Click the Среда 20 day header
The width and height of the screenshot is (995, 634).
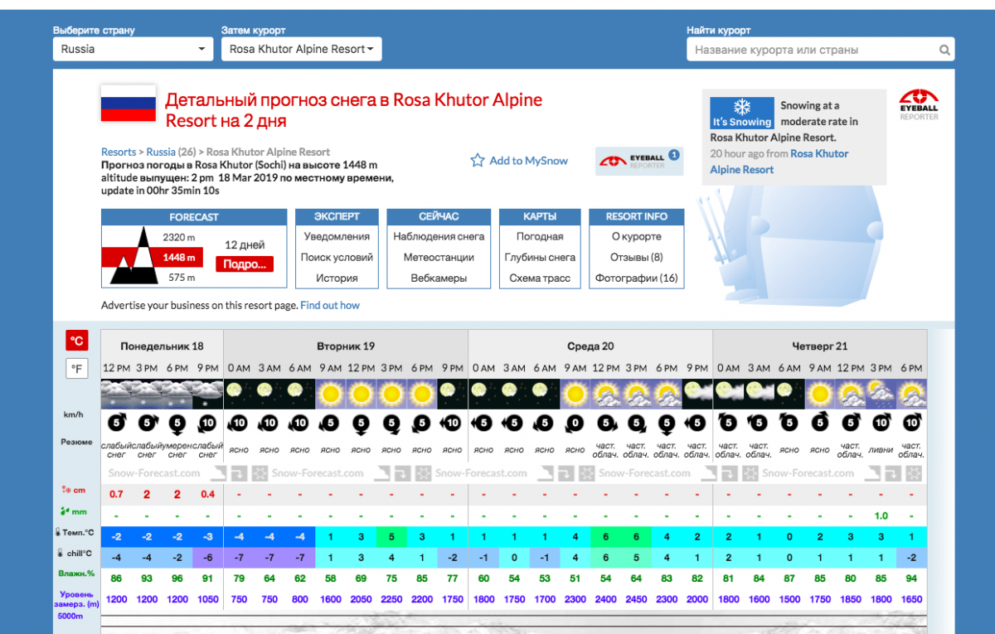pyautogui.click(x=590, y=346)
